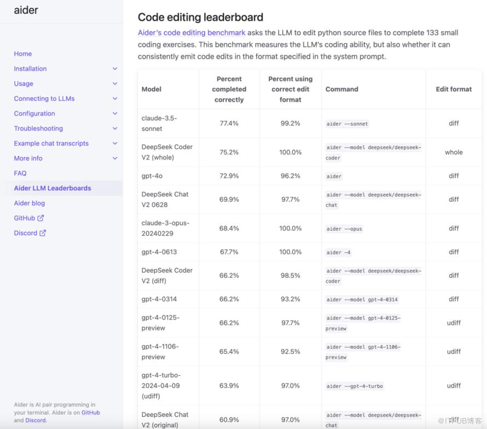The height and width of the screenshot is (429, 487).
Task: Expand the Installation menu chevron
Action: [x=115, y=69]
